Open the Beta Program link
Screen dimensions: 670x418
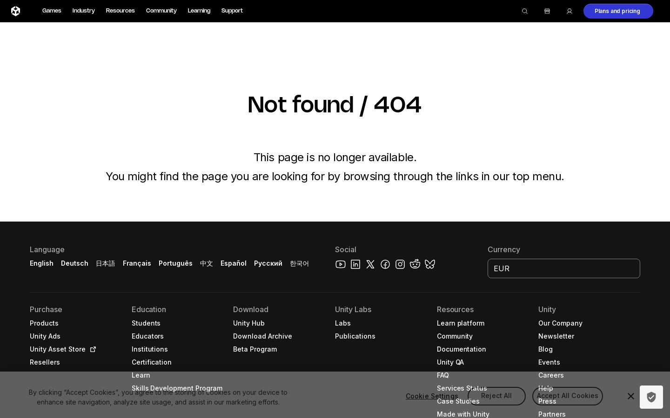tap(255, 349)
